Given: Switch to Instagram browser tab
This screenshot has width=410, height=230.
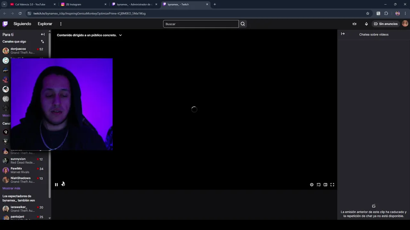Looking at the screenshot, I should click(83, 4).
